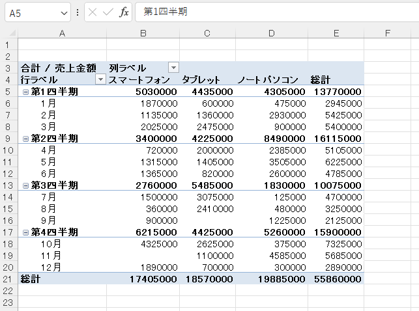Click the Name Box showing A5
The height and width of the screenshot is (311, 419).
pyautogui.click(x=37, y=12)
